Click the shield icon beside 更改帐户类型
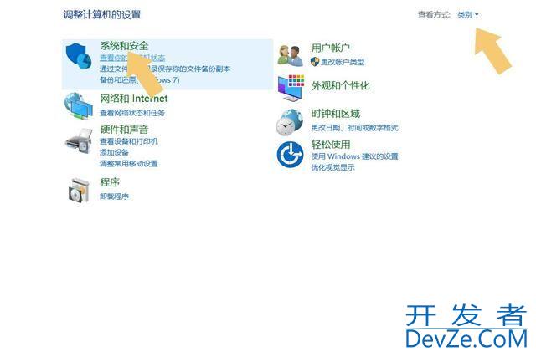Viewport: 536px width, 357px height. tap(315, 62)
